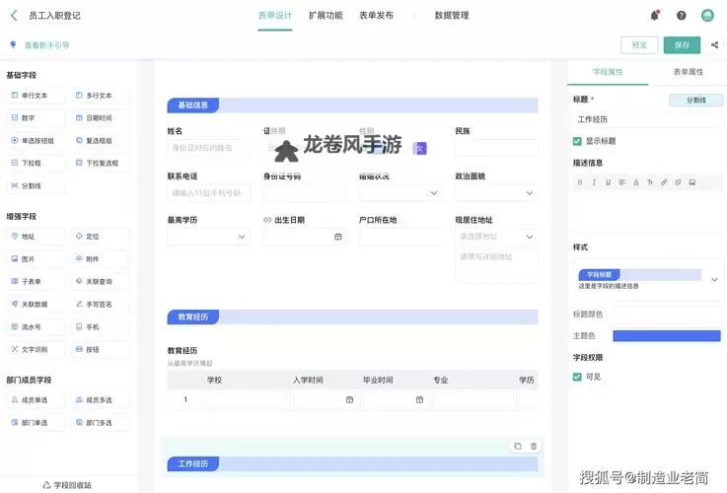Open the 入学时间 date picker in row 1

coord(349,400)
